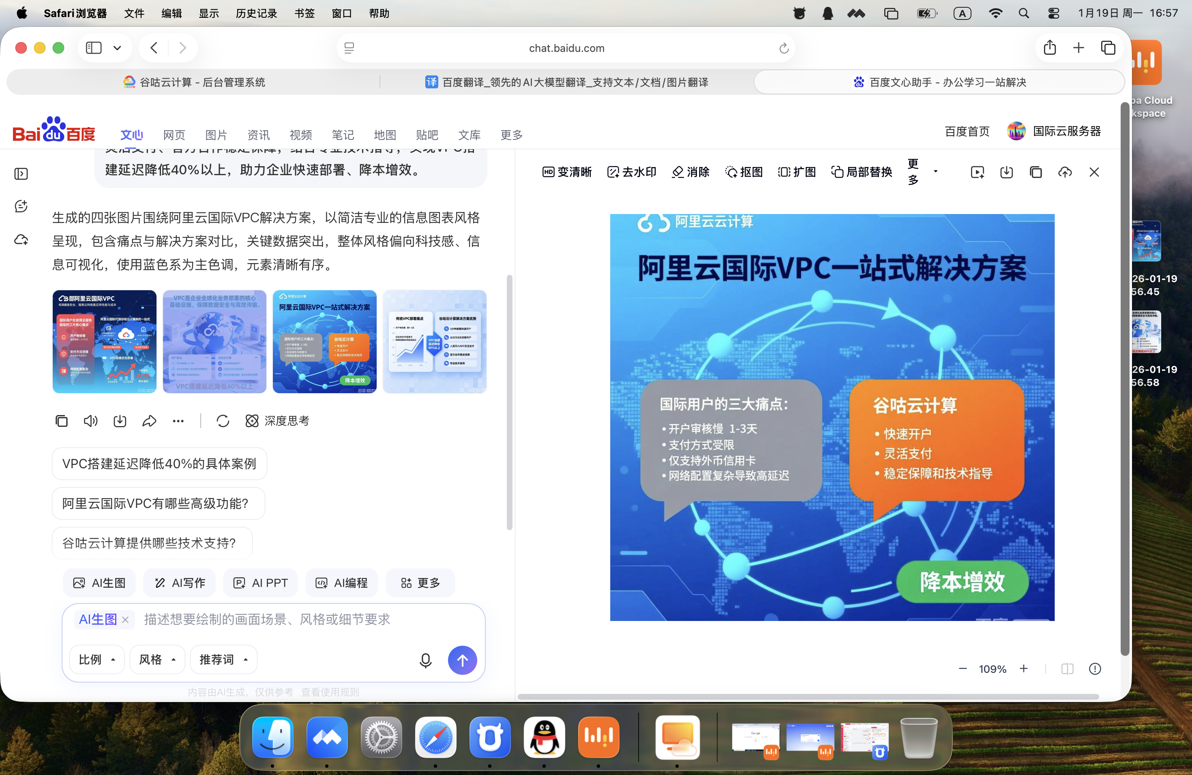Toggle the compare view icon near zoom

[x=1067, y=669]
